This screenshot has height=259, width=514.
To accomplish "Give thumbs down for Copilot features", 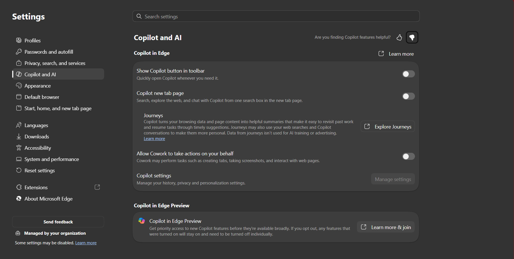I will tap(412, 37).
